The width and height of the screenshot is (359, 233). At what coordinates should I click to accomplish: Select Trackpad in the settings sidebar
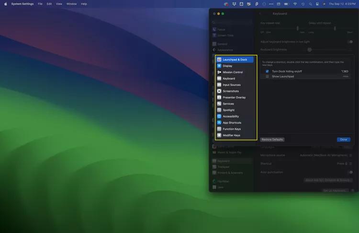tap(232, 167)
